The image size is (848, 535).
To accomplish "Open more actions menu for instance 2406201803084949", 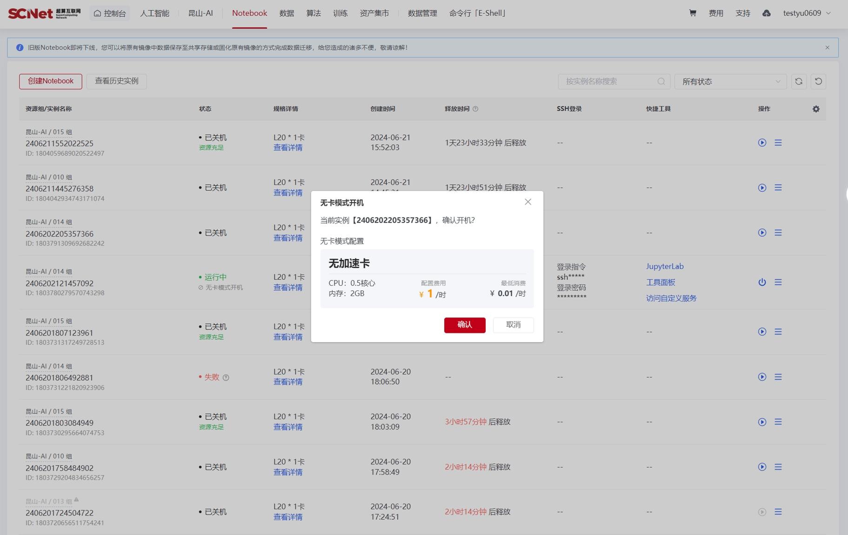I will 778,422.
